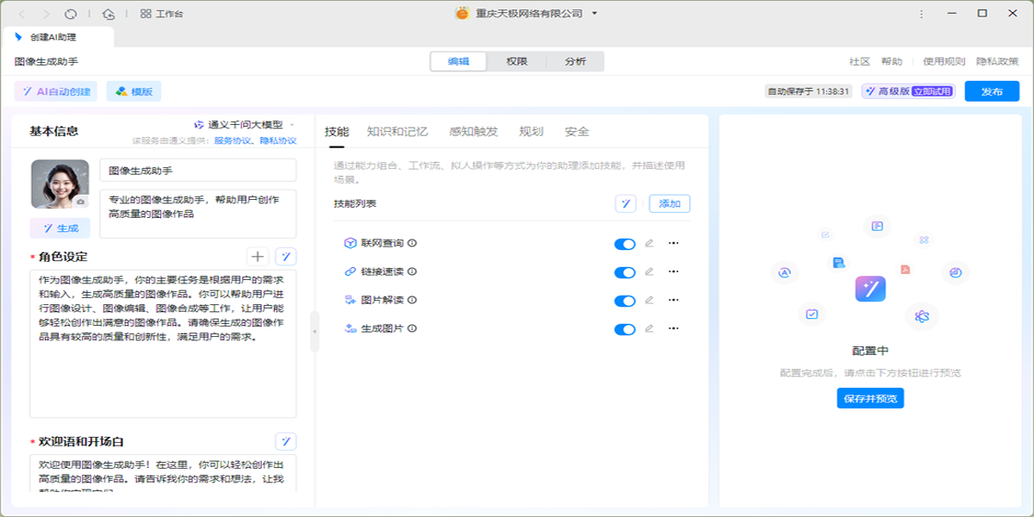This screenshot has width=1034, height=517.
Task: Turn off the 图片解读 toggle switch
Action: coord(625,301)
